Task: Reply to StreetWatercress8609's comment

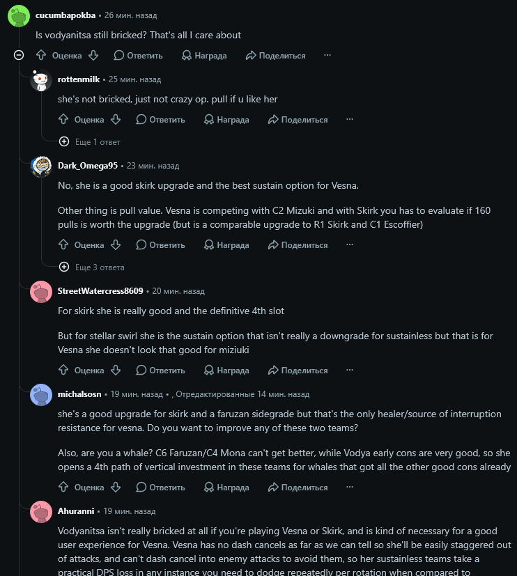Action: pos(160,371)
